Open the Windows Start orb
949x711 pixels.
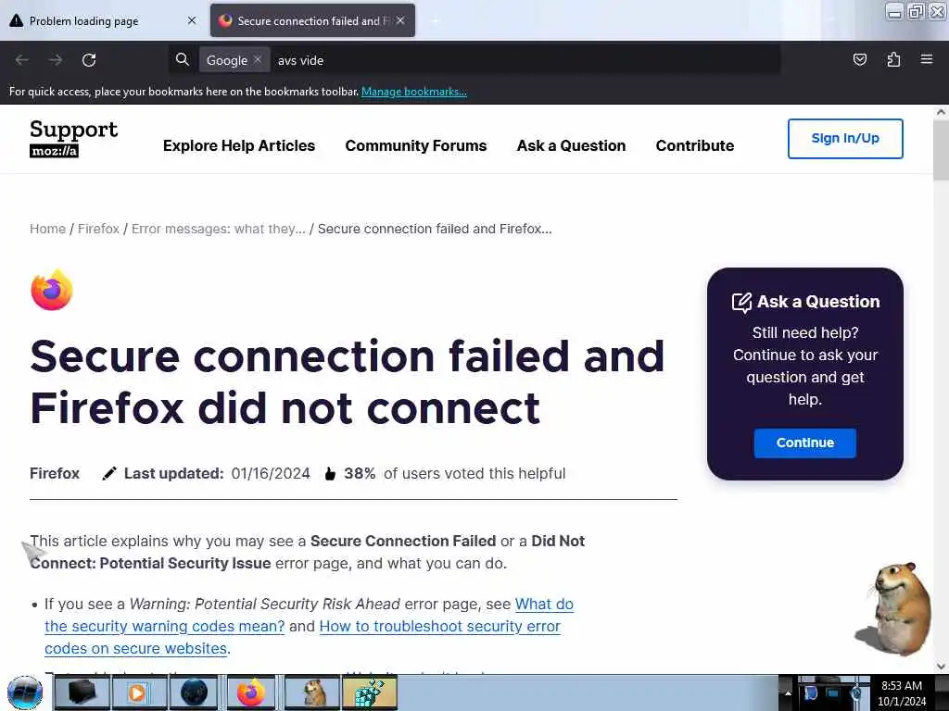tap(25, 692)
